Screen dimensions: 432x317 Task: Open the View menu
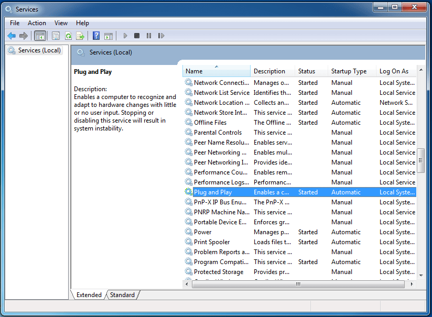(61, 23)
